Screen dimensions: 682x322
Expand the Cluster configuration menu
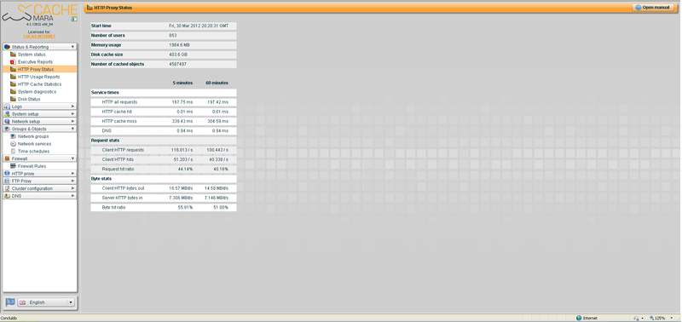pos(39,188)
